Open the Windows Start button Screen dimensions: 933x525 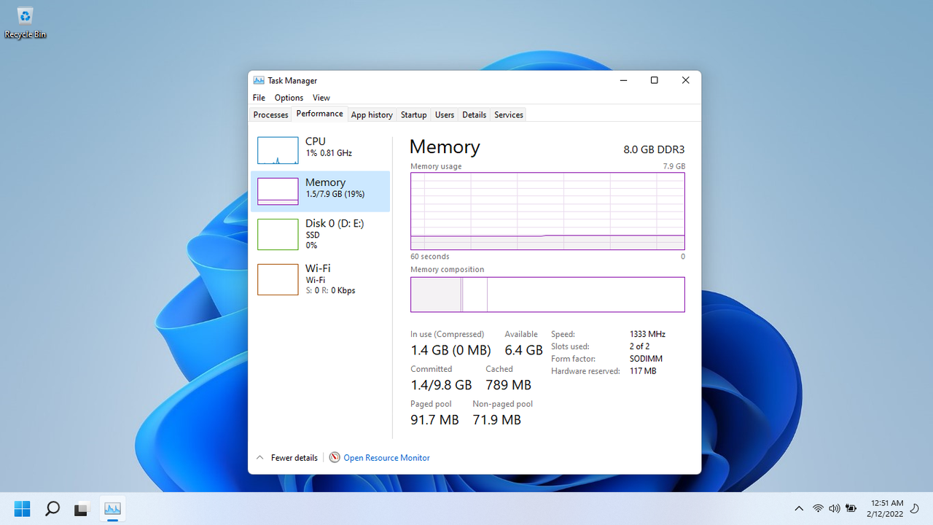[23, 508]
